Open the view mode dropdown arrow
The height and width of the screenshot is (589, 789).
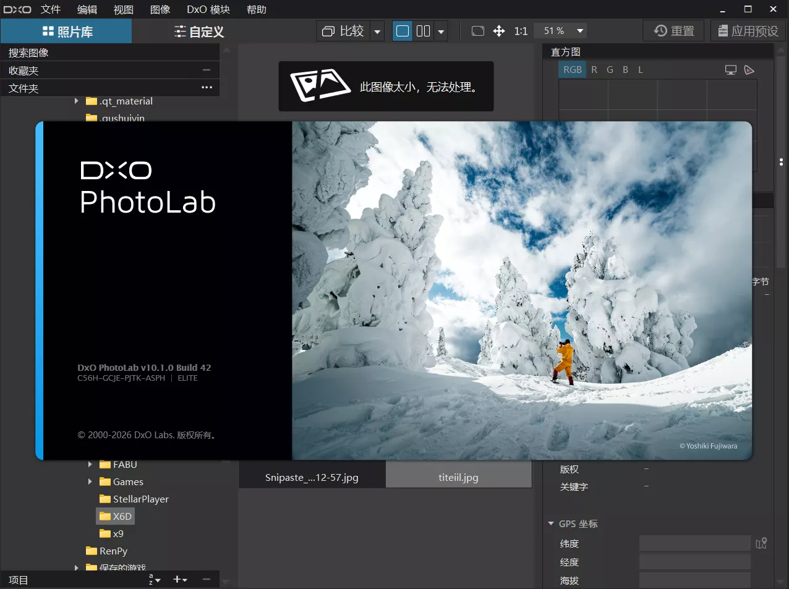pyautogui.click(x=441, y=32)
